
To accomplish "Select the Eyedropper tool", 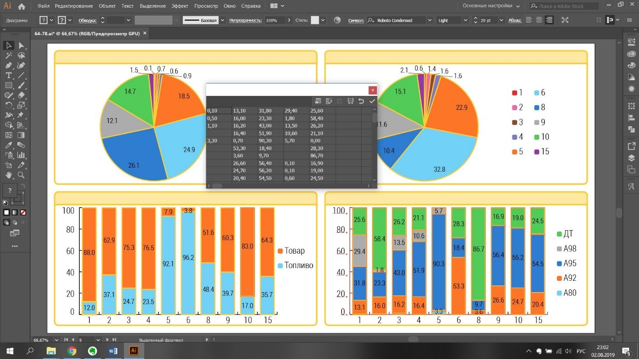I will 9,145.
